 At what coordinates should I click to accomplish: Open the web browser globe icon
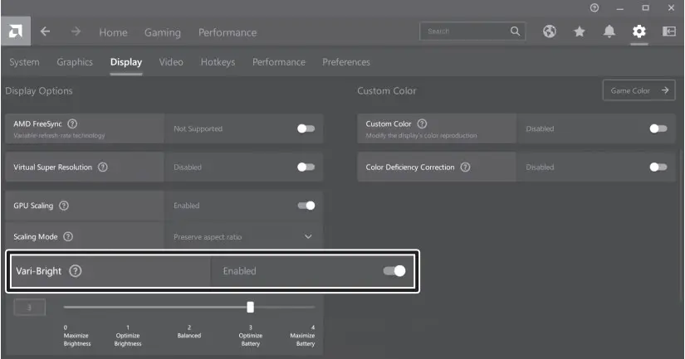[550, 31]
